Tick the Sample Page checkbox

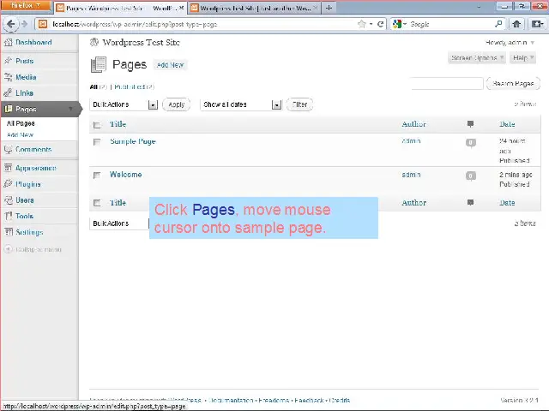tap(97, 142)
